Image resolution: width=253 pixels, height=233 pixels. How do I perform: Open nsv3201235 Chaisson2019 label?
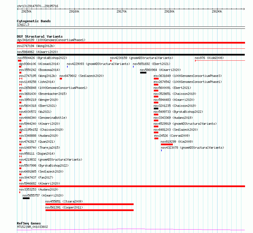click(x=175, y=106)
